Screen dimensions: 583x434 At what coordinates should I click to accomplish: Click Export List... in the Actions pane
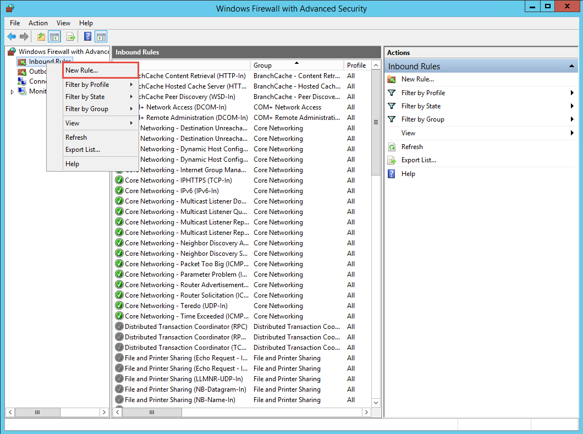click(418, 160)
